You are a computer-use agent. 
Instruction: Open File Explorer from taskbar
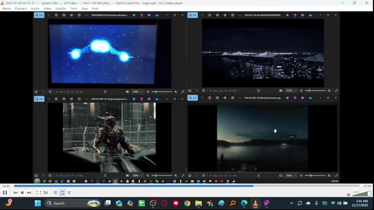pyautogui.click(x=198, y=203)
